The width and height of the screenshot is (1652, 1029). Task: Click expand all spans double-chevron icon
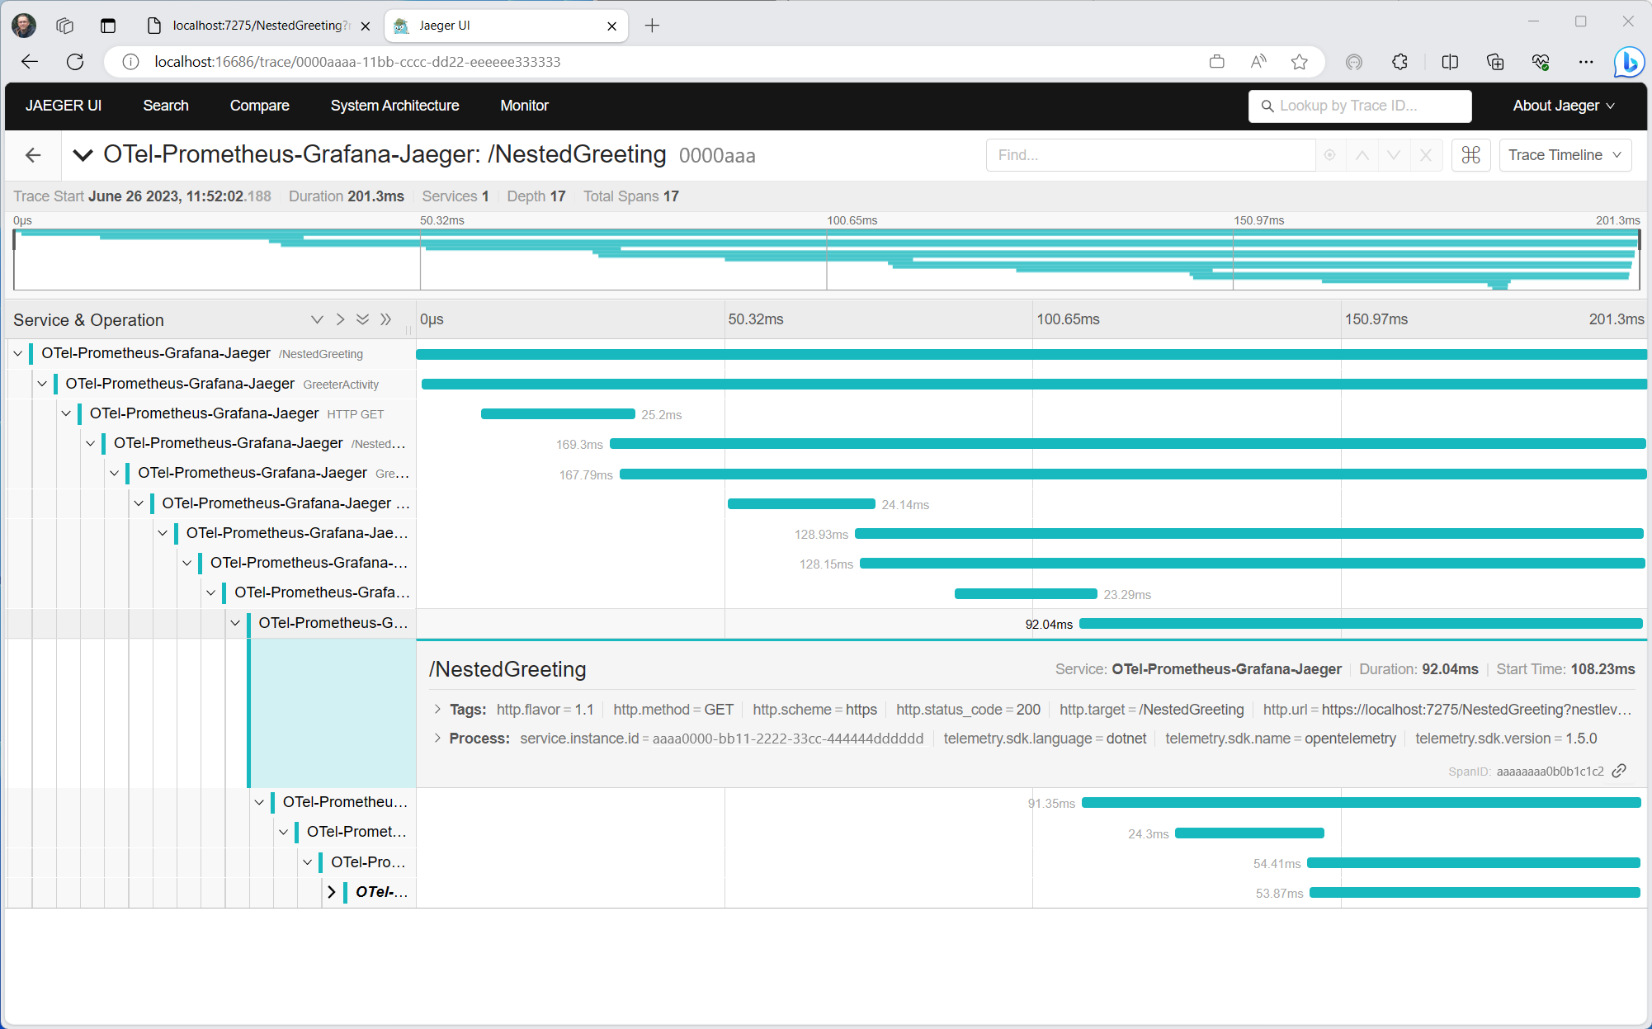coord(362,319)
